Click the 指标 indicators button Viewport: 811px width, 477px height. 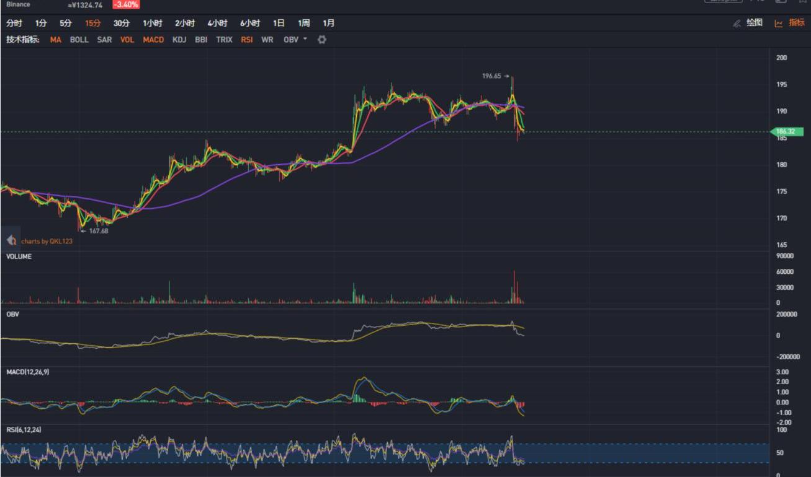point(796,23)
